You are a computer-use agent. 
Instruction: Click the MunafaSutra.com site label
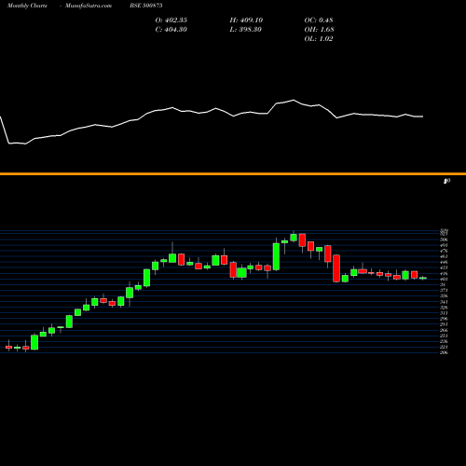click(89, 6)
